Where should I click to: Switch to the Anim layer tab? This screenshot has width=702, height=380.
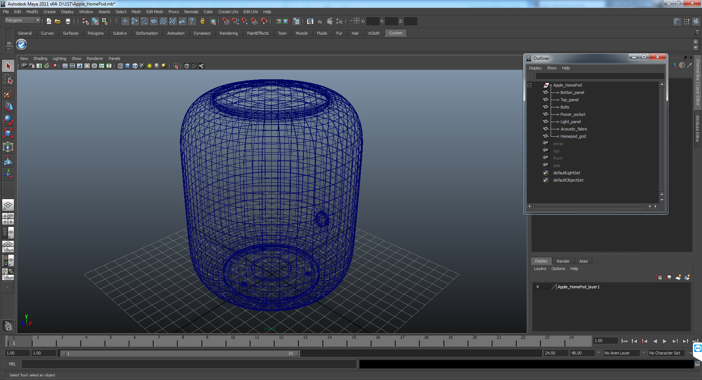point(584,261)
